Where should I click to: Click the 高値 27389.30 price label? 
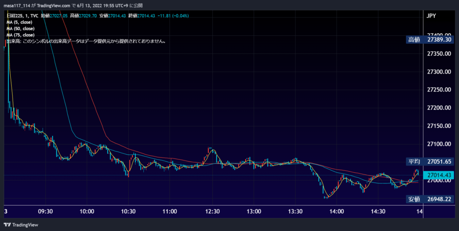(430, 40)
